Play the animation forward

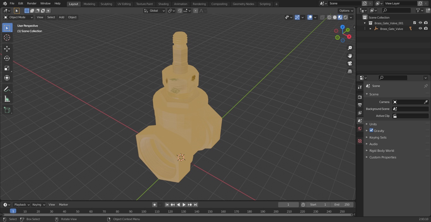(x=184, y=205)
